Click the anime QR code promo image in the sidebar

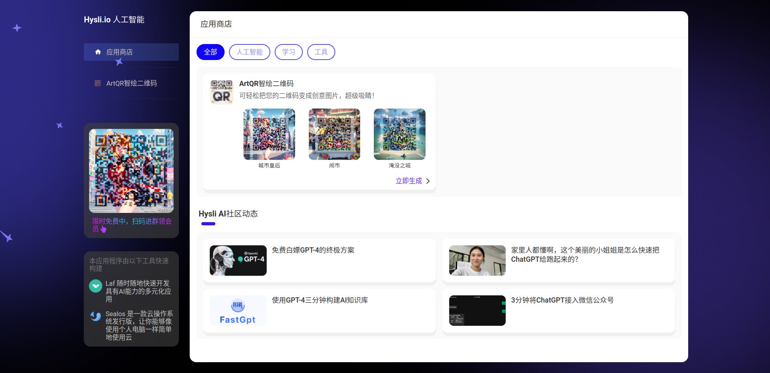click(131, 171)
